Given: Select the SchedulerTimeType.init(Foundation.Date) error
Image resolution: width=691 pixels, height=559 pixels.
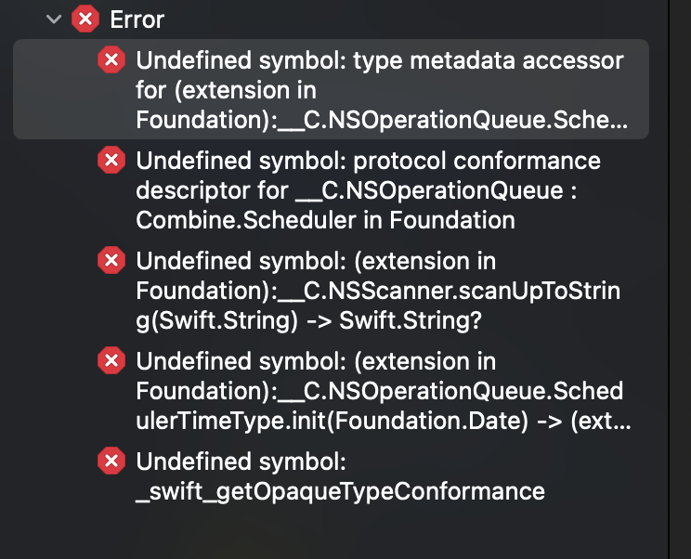Looking at the screenshot, I should tap(379, 391).
